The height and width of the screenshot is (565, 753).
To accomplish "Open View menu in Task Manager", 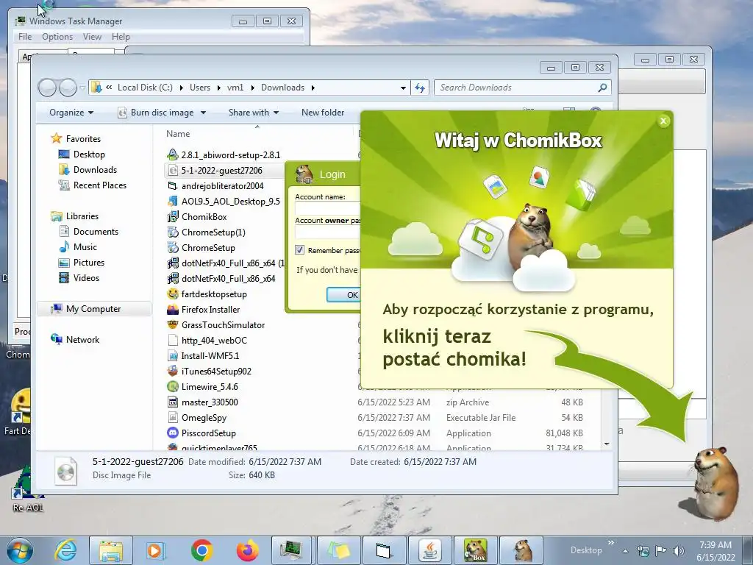I will coord(92,37).
